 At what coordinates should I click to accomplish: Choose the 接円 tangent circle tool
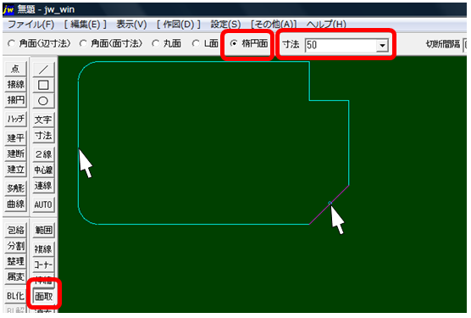click(15, 100)
